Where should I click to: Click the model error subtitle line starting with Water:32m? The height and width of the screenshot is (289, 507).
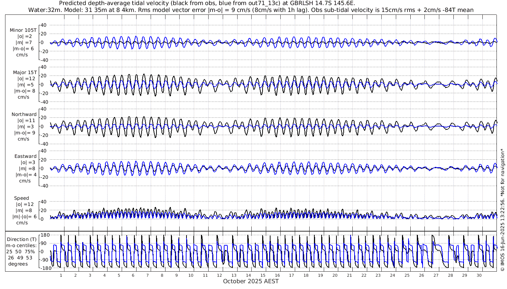coord(251,10)
